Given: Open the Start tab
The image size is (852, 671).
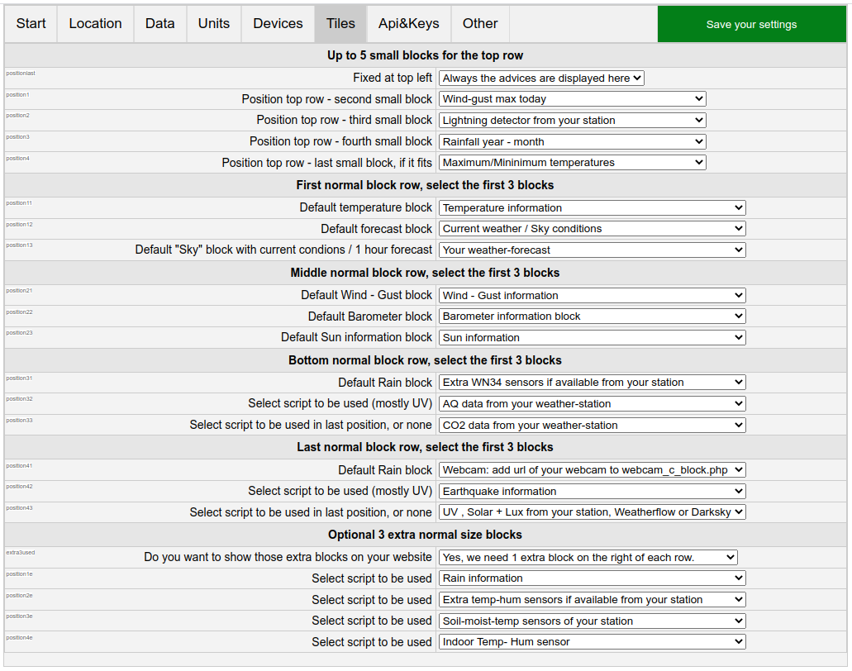Looking at the screenshot, I should [x=31, y=24].
